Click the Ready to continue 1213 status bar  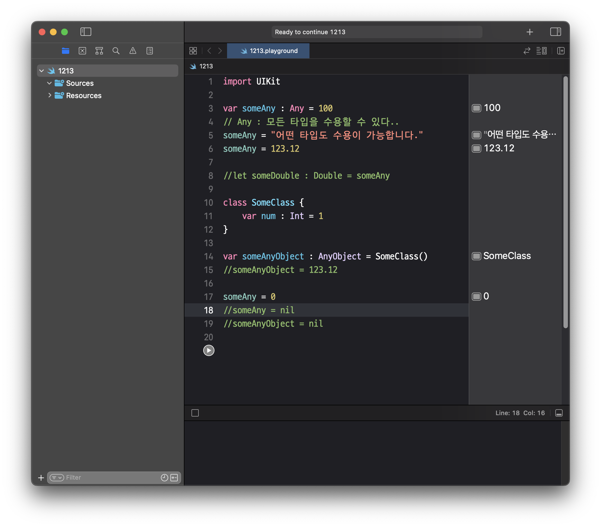point(377,32)
